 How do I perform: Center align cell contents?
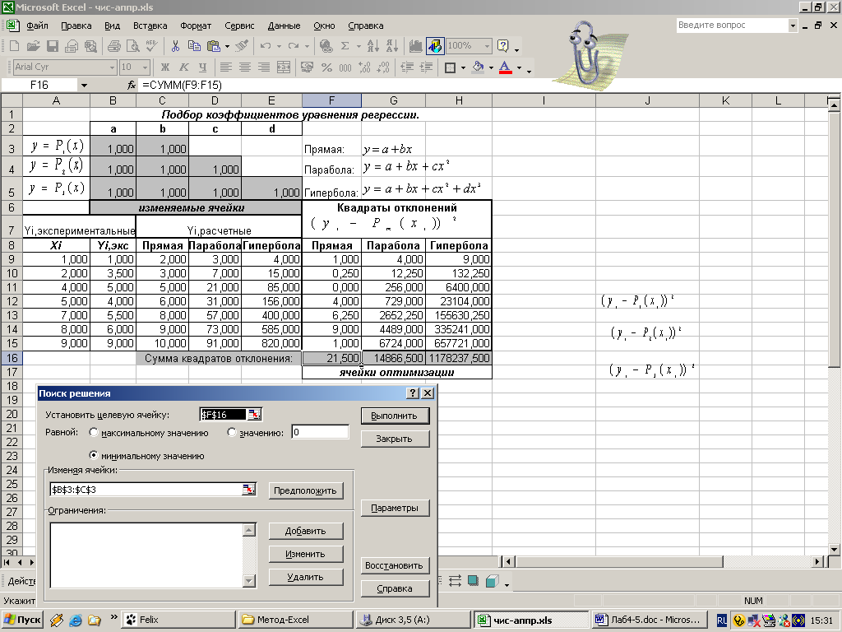click(x=245, y=67)
